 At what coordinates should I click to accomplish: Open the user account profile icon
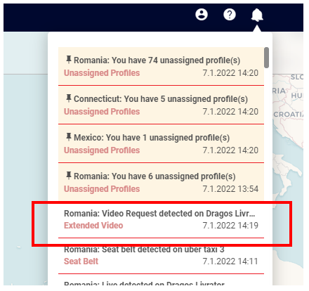pos(202,15)
